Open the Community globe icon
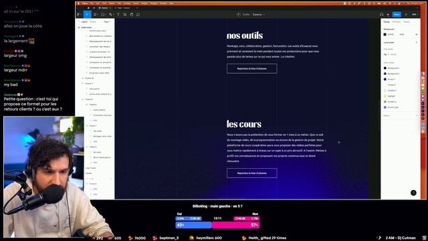Screen dimensions: 428x241 (94, 8)
